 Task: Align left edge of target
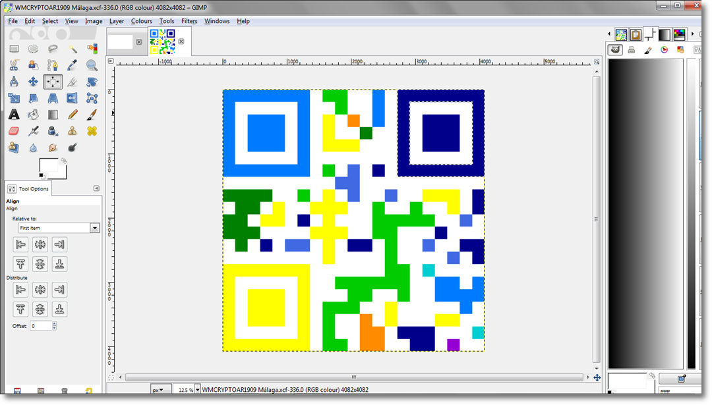[x=20, y=244]
